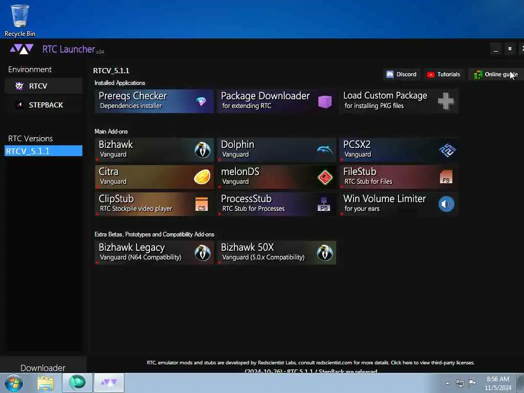Click the green round taskbar app icon
Screen dimensions: 524x393
point(77,383)
